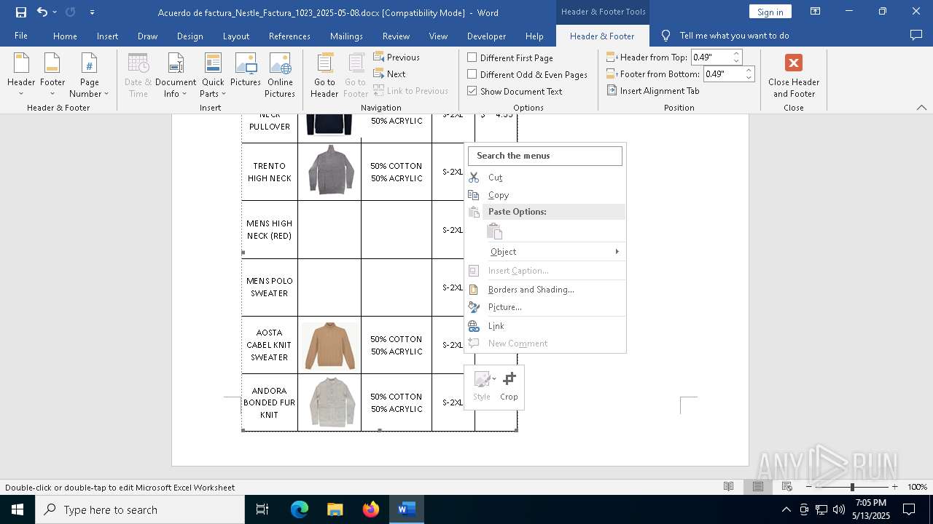Click the Save icon in title bar

[x=21, y=12]
